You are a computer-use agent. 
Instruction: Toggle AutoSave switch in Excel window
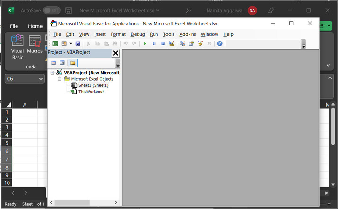[x=52, y=10]
